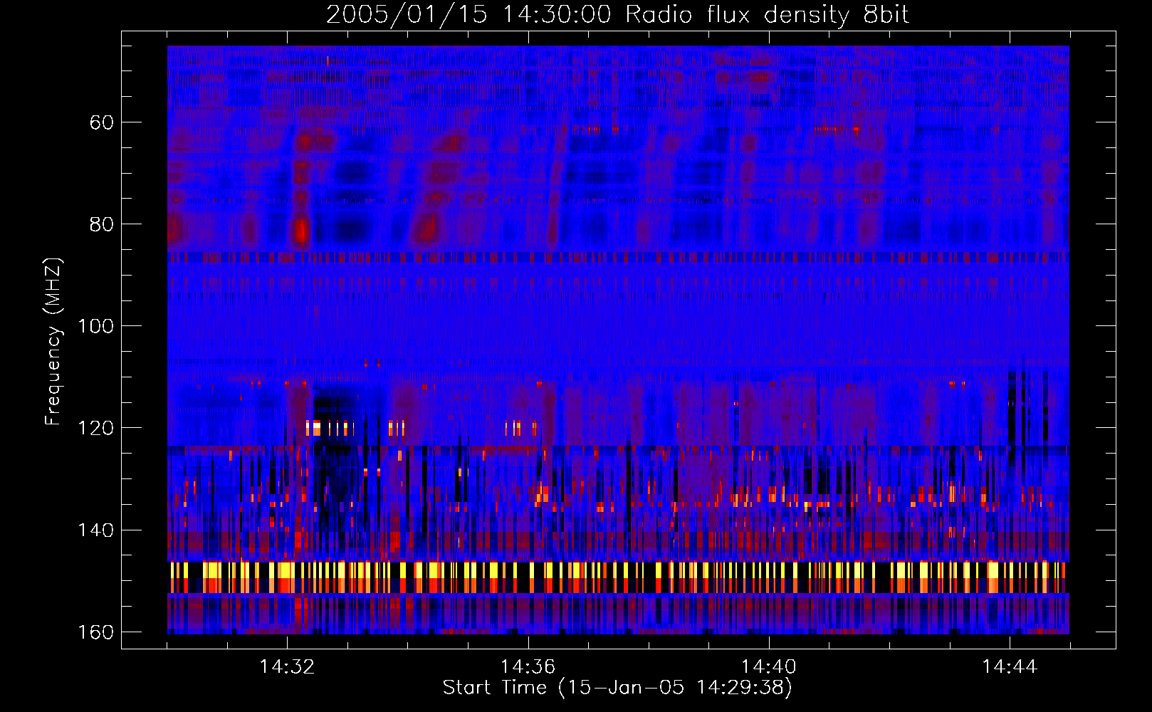Click the 80 frequency tick label

(102, 224)
